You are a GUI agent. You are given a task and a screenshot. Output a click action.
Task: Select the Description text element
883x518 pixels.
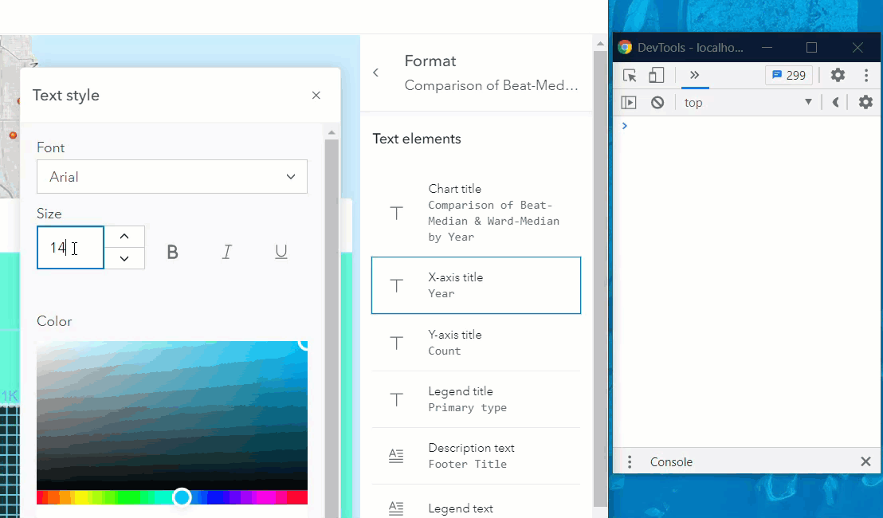[x=476, y=456]
